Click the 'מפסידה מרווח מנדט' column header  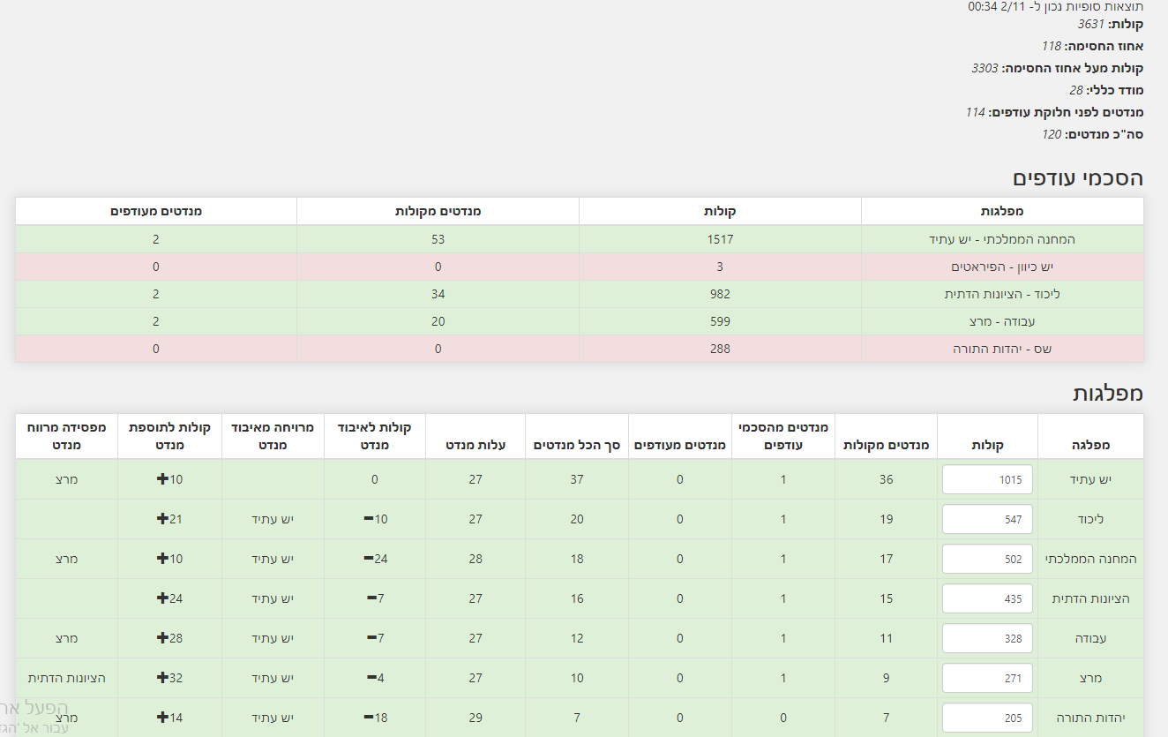[x=66, y=436]
